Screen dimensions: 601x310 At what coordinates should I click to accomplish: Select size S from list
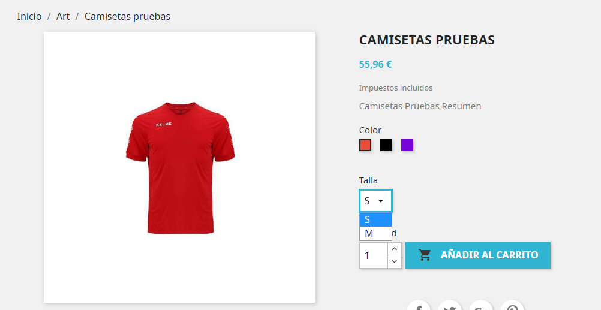pos(375,219)
